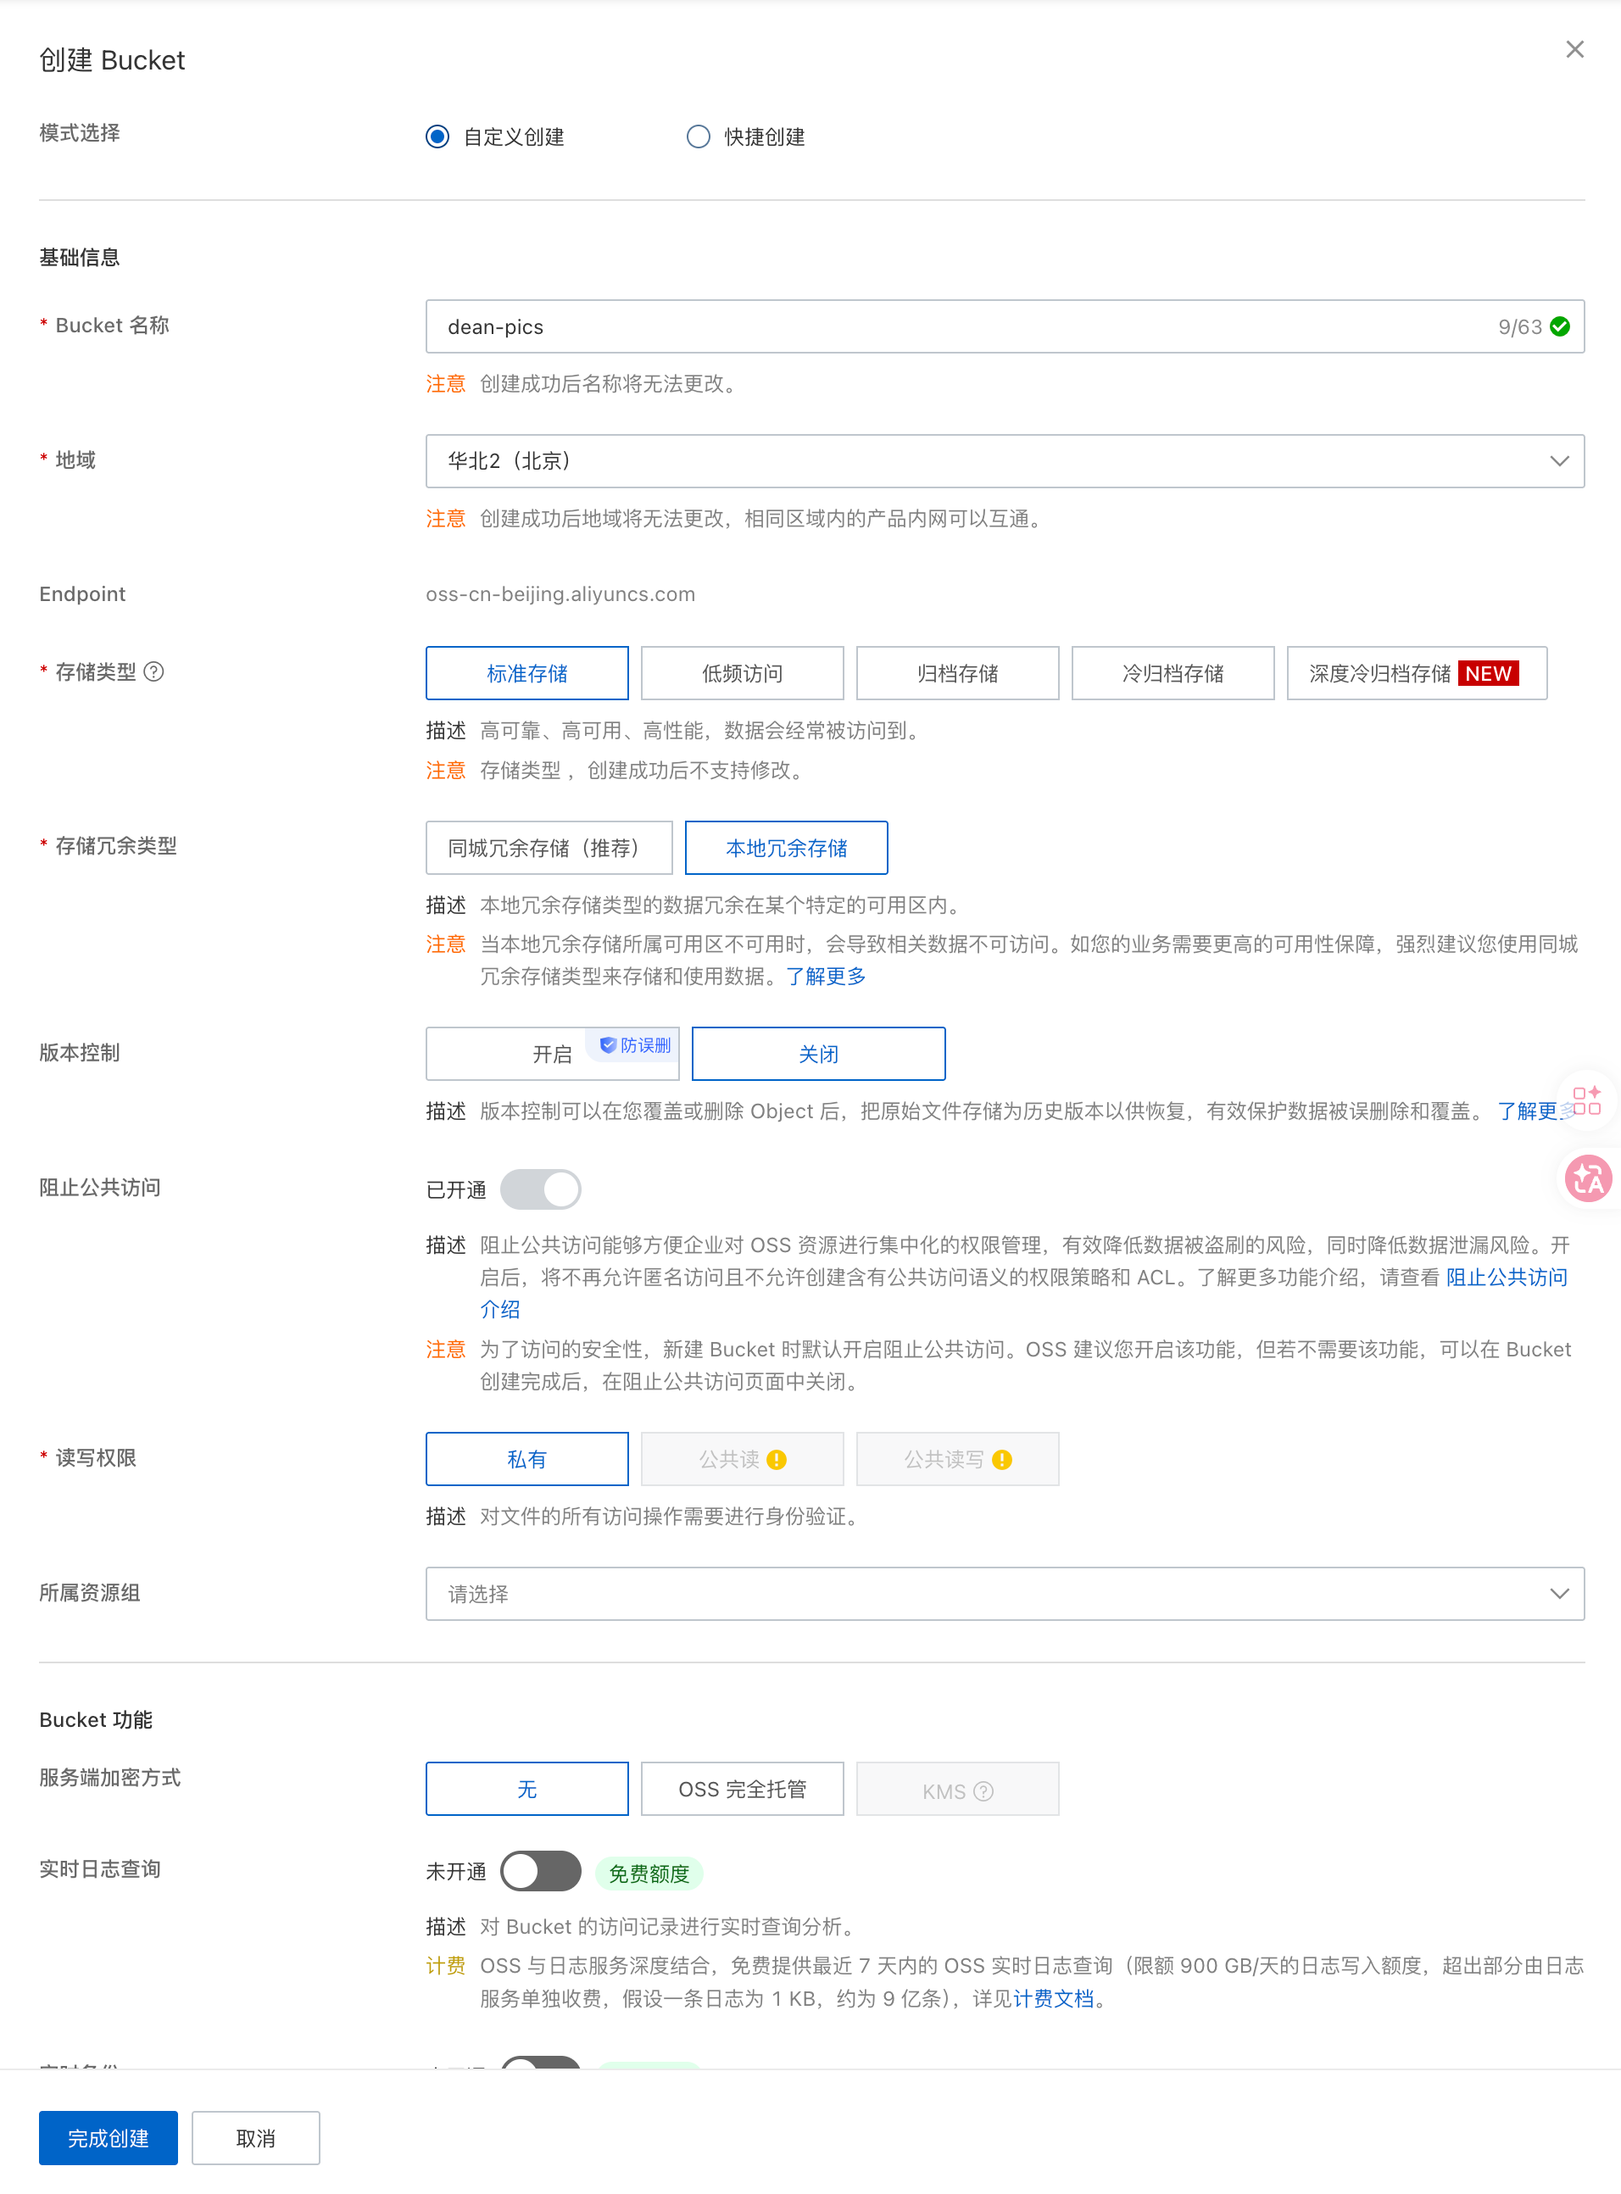Toggle off the 阻止公共访问 switch
This screenshot has height=2194, width=1621.
541,1189
